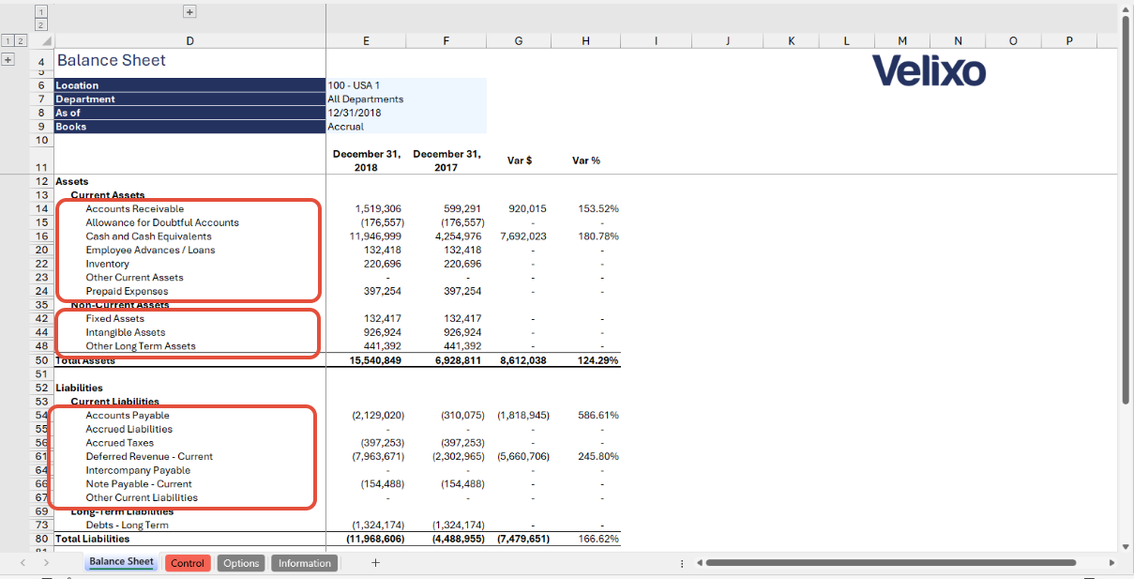
Task: Expand the column group with plus button above column D
Action: tap(189, 12)
